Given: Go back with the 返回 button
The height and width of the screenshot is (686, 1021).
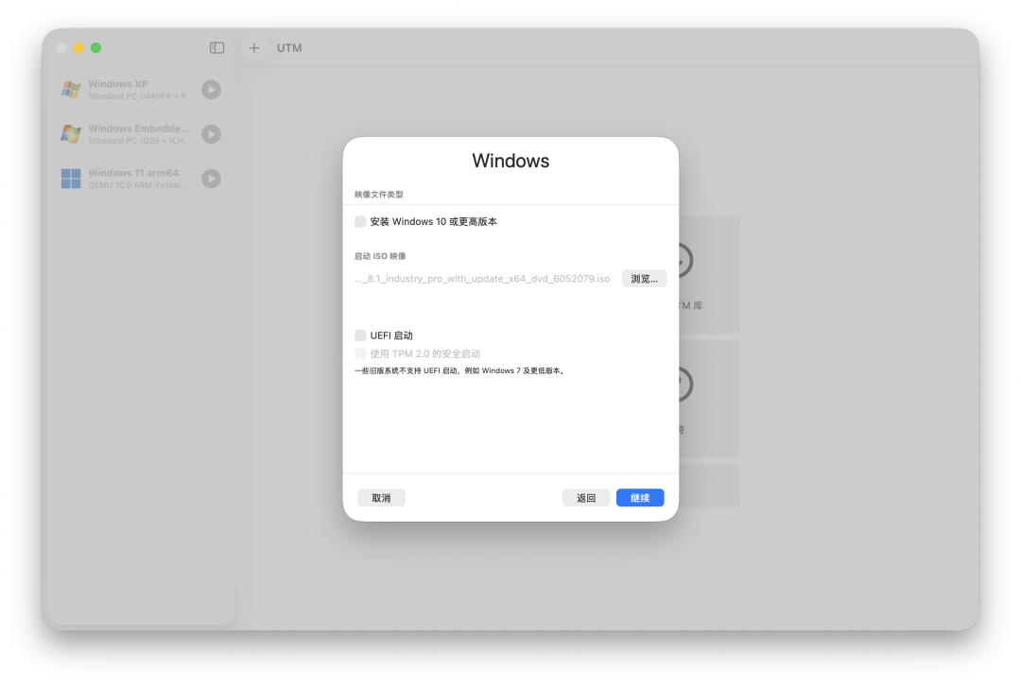Looking at the screenshot, I should (x=586, y=498).
